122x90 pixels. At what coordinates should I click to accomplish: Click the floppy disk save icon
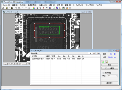pos(12,8)
